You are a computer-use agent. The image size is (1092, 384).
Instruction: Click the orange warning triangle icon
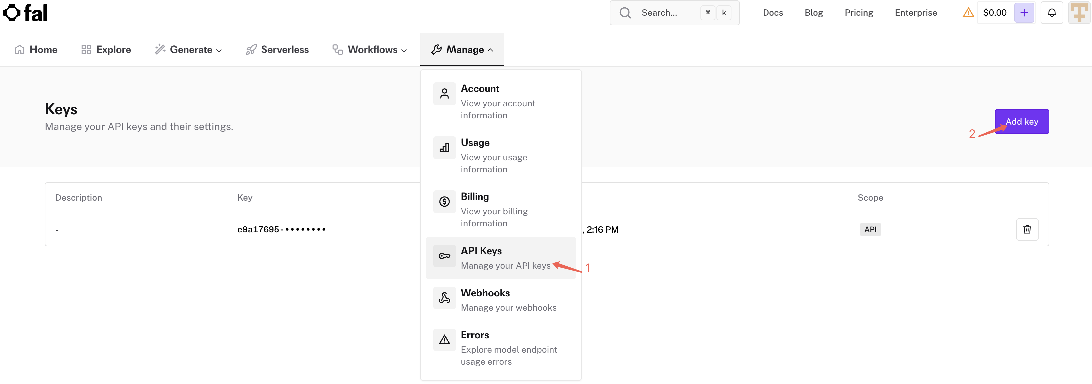968,13
